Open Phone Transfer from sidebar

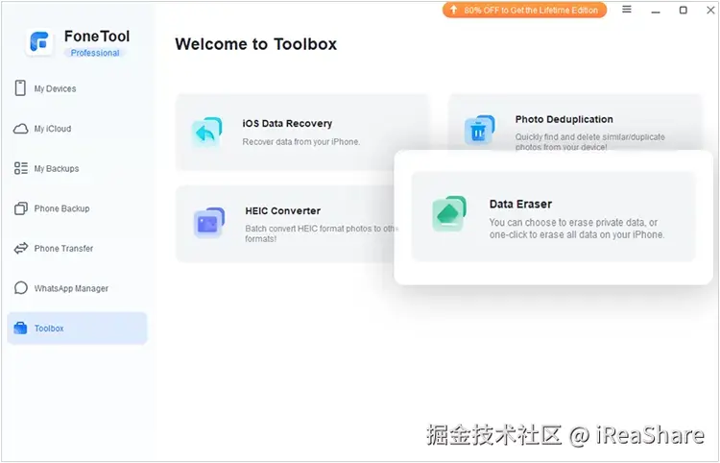click(77, 249)
